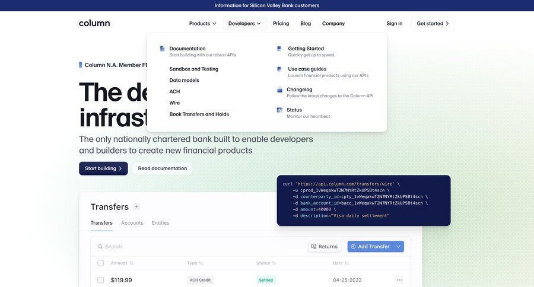Toggle the select-all checkbox in table header
Image resolution: width=534 pixels, height=287 pixels.
click(100, 263)
